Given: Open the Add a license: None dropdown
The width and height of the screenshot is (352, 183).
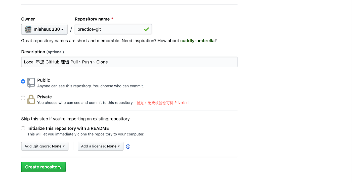Looking at the screenshot, I should tap(100, 146).
